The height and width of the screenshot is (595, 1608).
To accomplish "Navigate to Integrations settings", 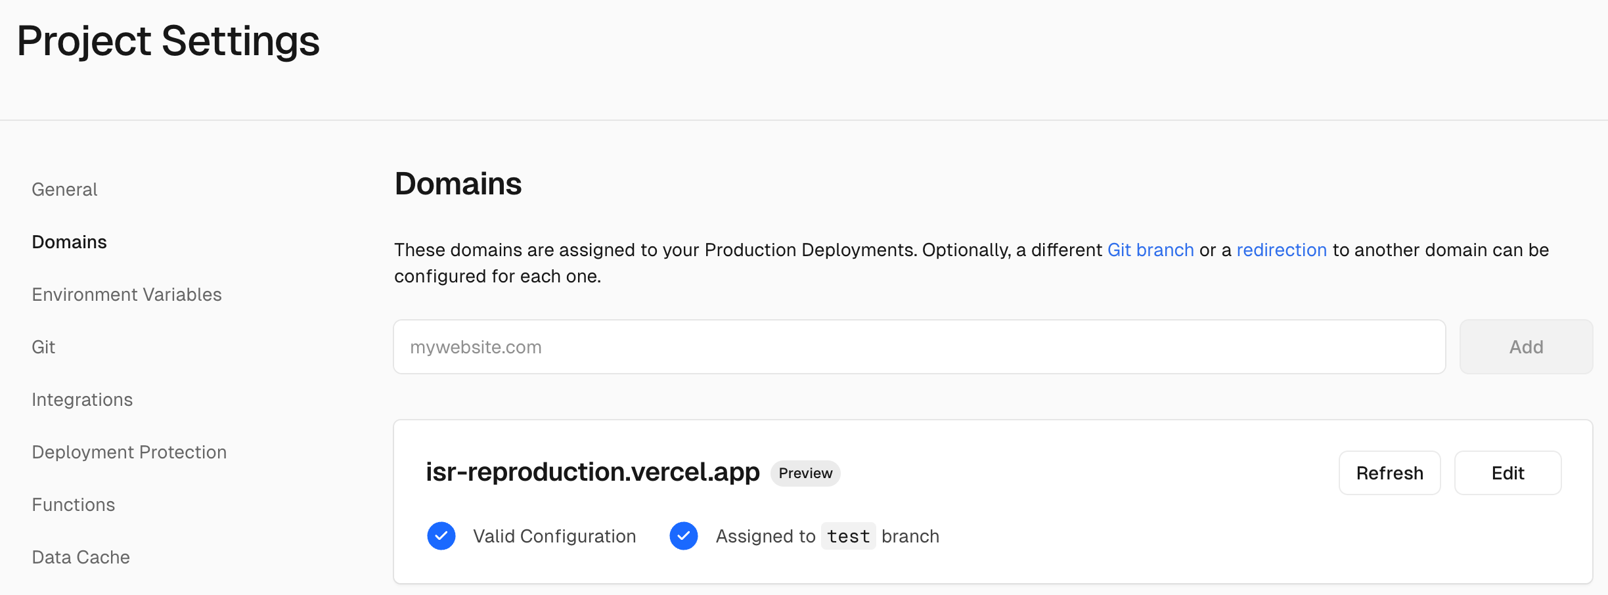I will click(x=82, y=399).
